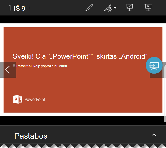Select the pen ink tool

pos(89,8)
